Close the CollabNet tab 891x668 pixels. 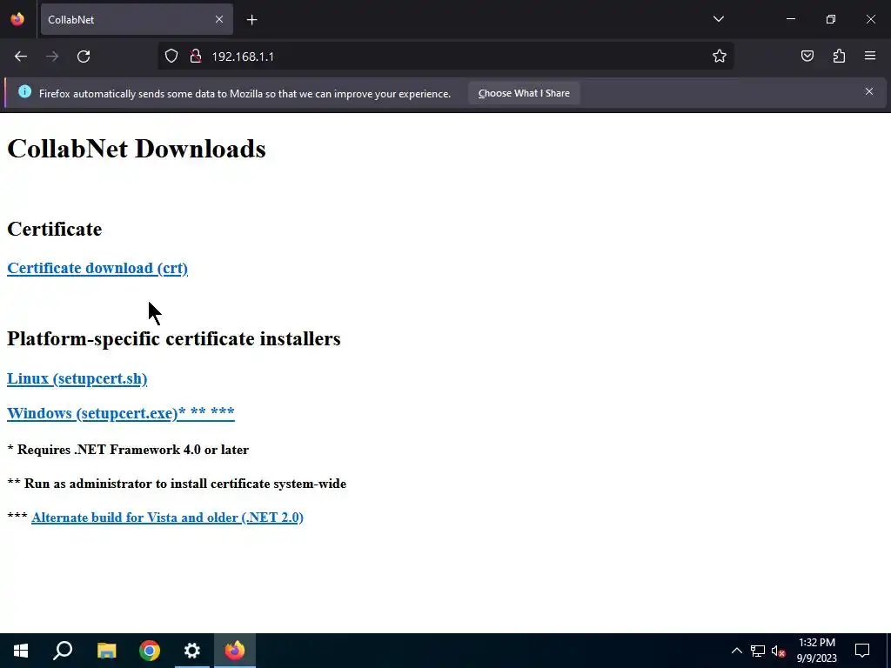click(x=219, y=19)
